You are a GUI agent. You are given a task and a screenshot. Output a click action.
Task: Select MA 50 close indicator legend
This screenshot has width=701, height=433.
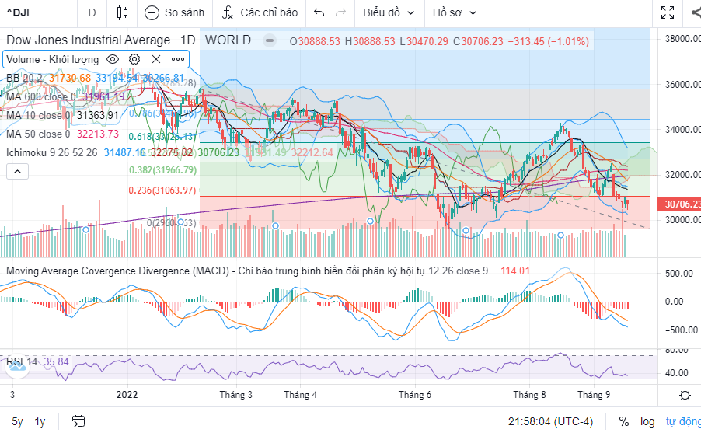tap(38, 134)
